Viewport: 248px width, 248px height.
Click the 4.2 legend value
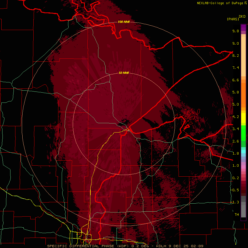(x=236, y=117)
